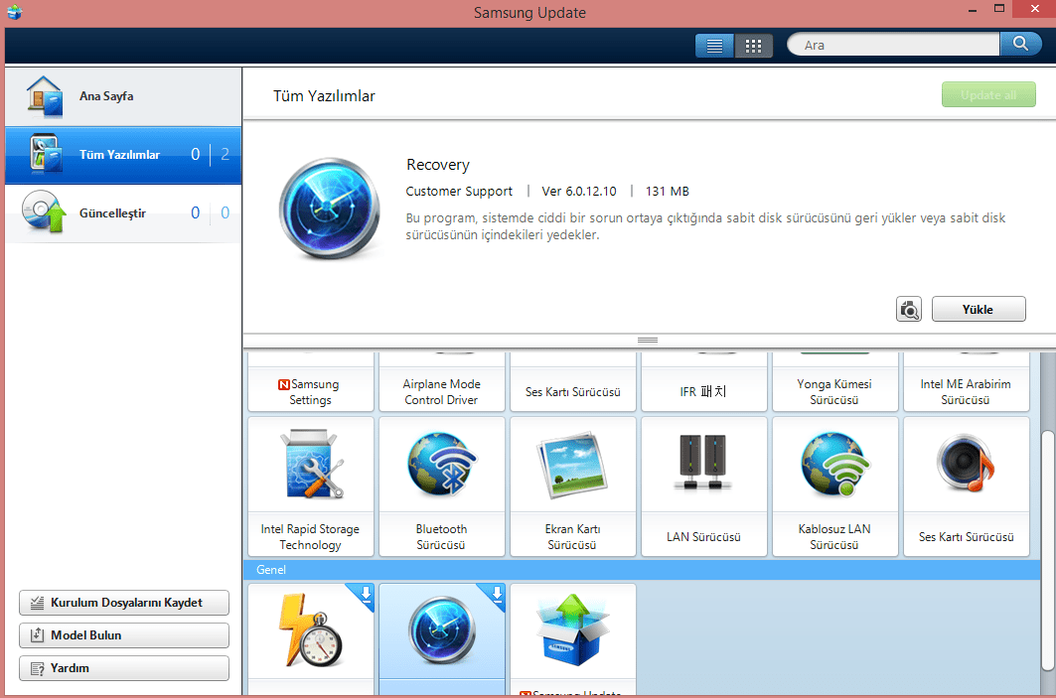Click Intel Rapid Storage Technology label

(311, 536)
